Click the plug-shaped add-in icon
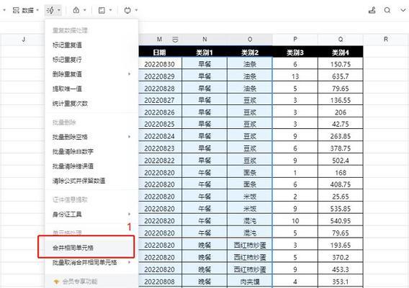Screen dimensions: 409x288 tap(127, 10)
